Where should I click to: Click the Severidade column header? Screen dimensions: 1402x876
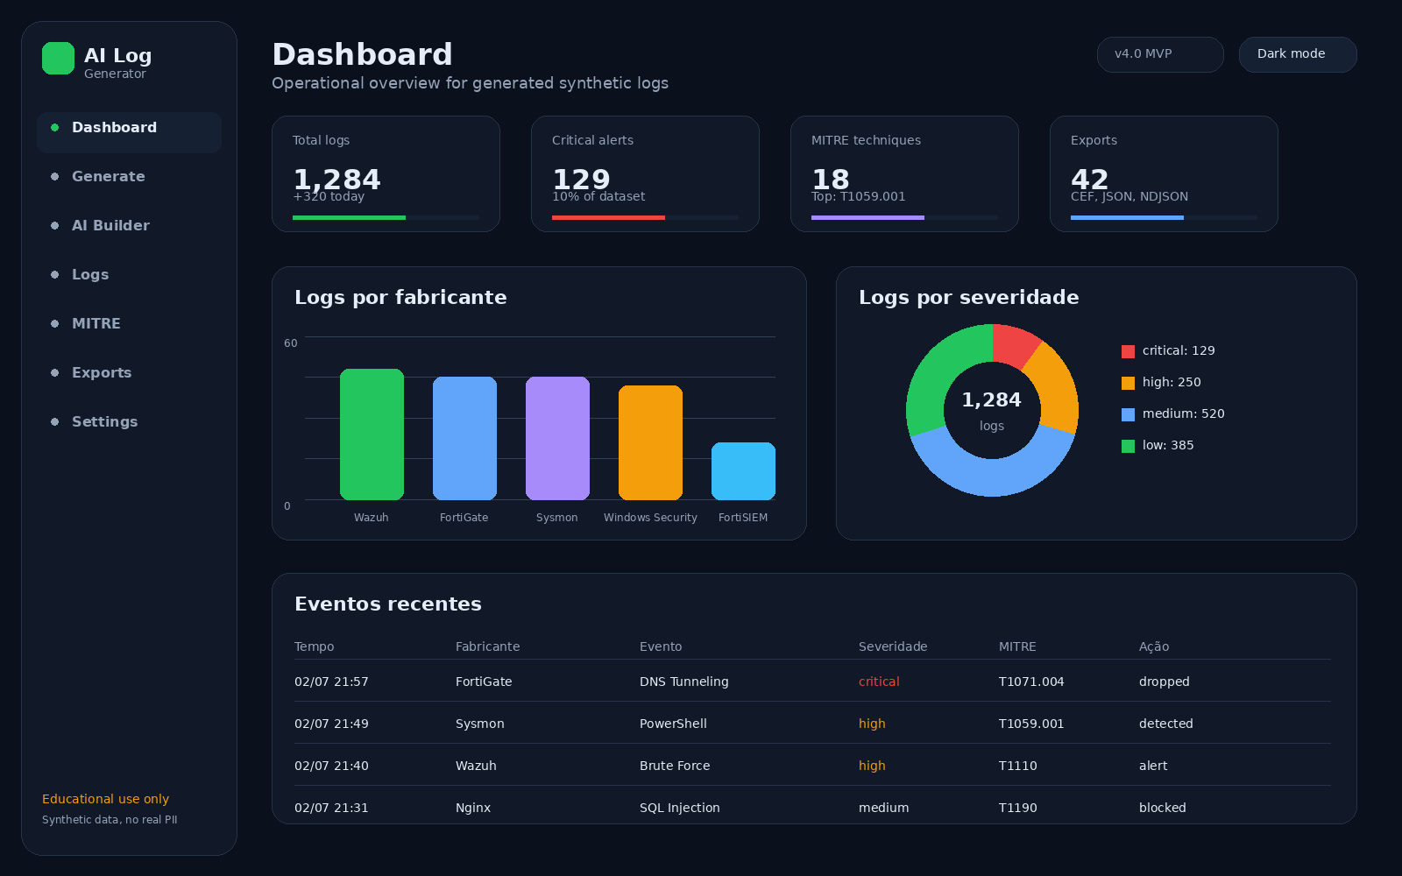(893, 646)
